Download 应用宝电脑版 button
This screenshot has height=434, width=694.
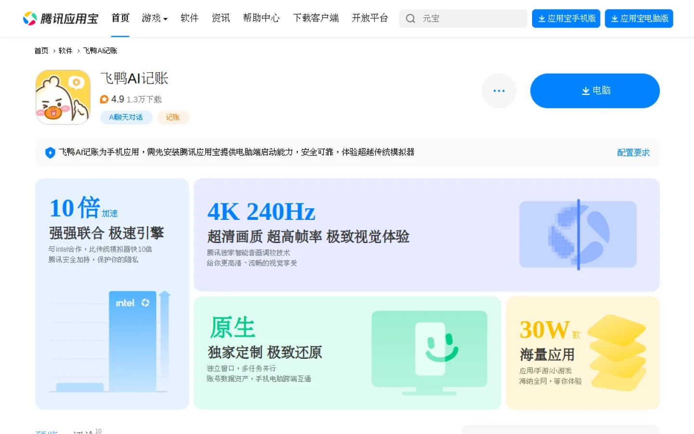point(639,19)
